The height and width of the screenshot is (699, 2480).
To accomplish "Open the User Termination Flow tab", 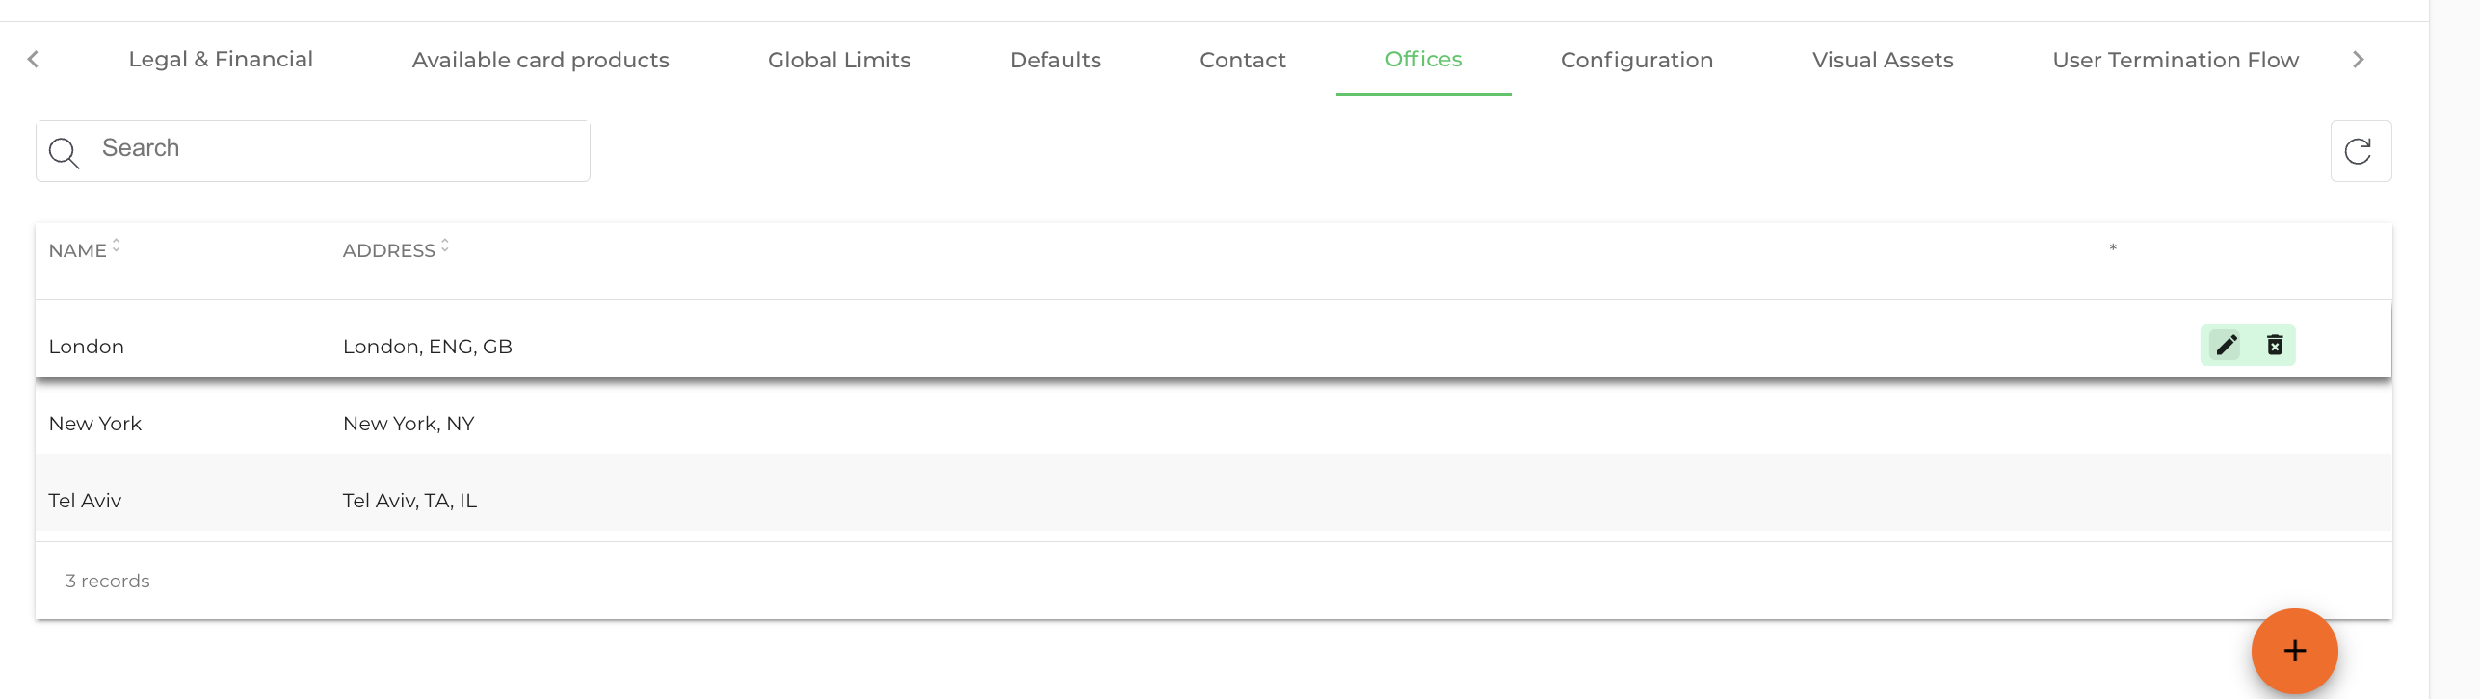I will (x=2176, y=60).
